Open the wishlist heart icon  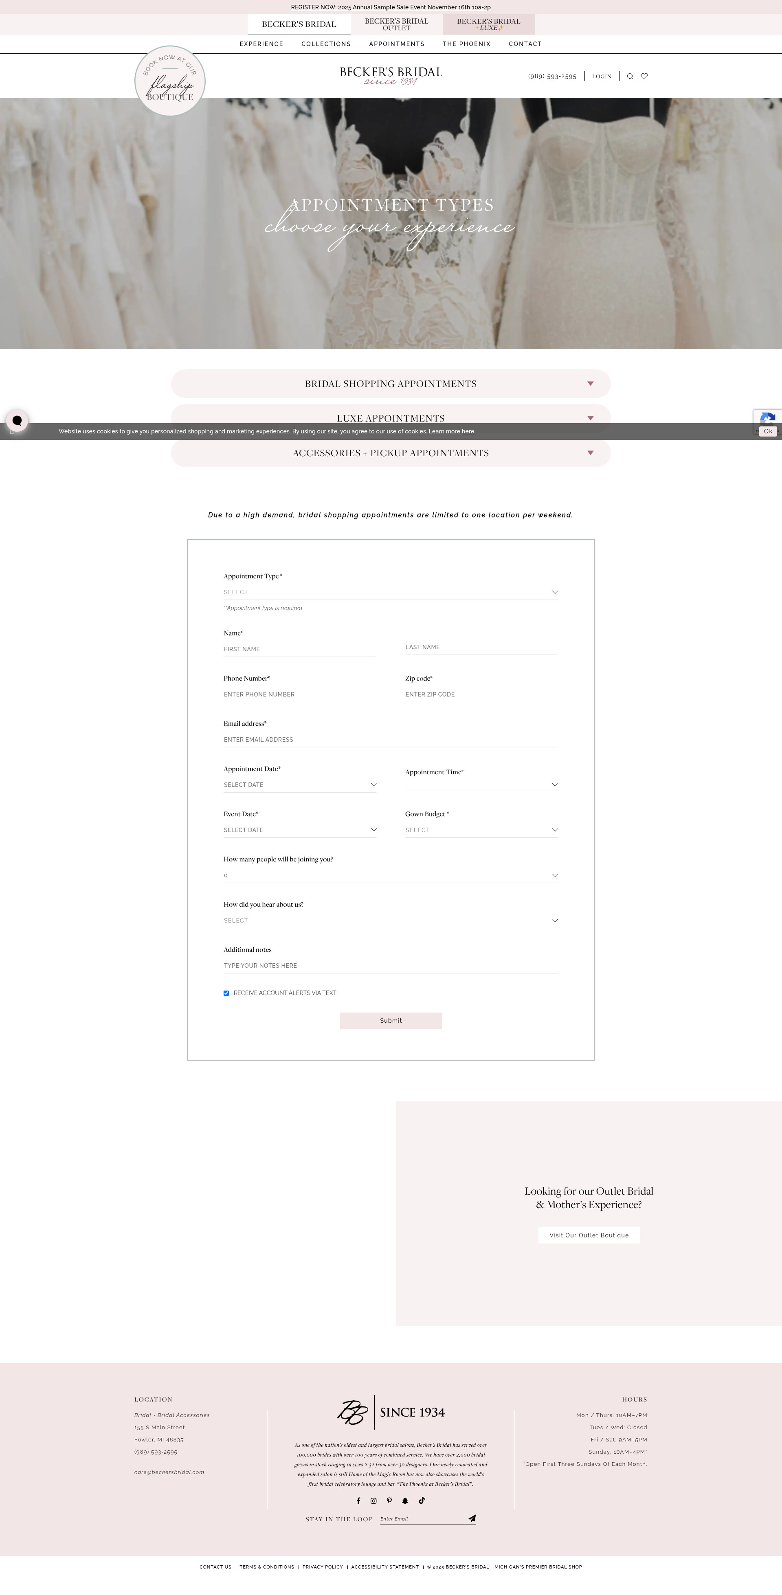(x=644, y=76)
